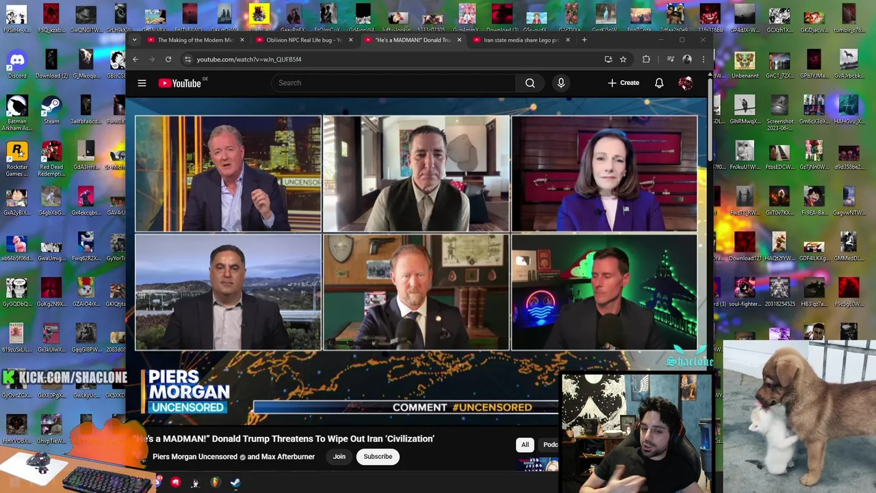Select the Download (2) desktop file

pos(51,65)
